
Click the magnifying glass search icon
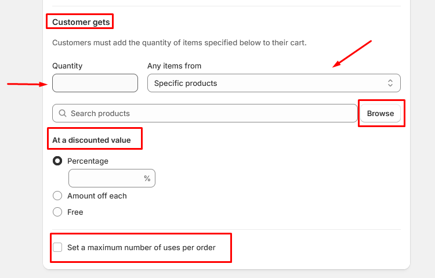(x=62, y=113)
